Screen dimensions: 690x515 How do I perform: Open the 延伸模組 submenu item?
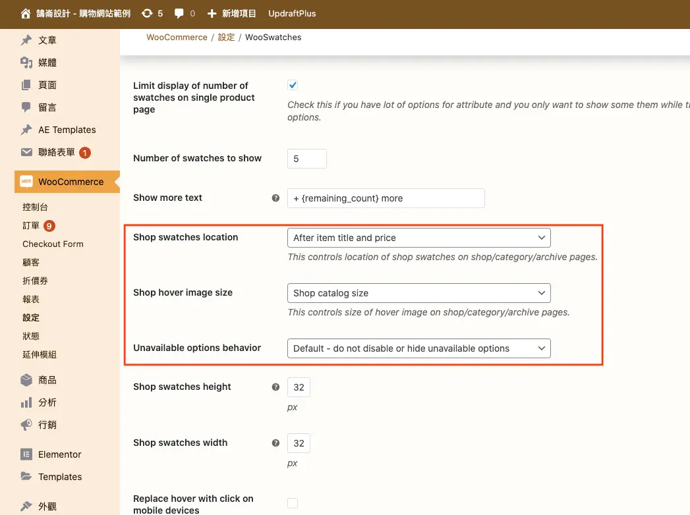click(x=40, y=354)
